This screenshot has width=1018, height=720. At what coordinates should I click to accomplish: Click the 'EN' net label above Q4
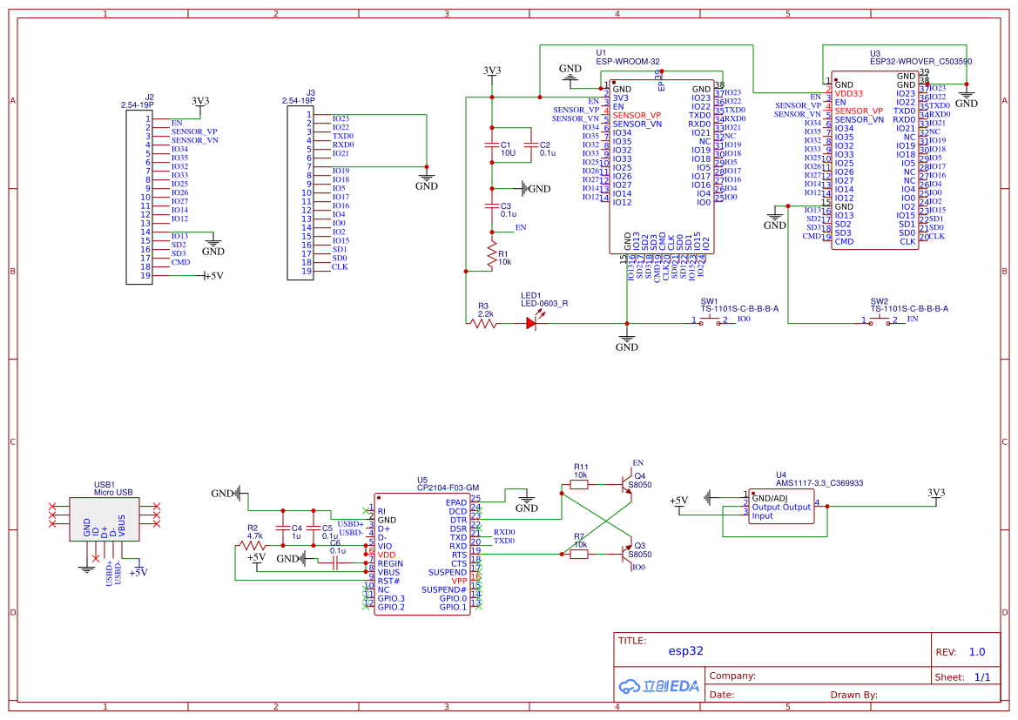coord(637,463)
